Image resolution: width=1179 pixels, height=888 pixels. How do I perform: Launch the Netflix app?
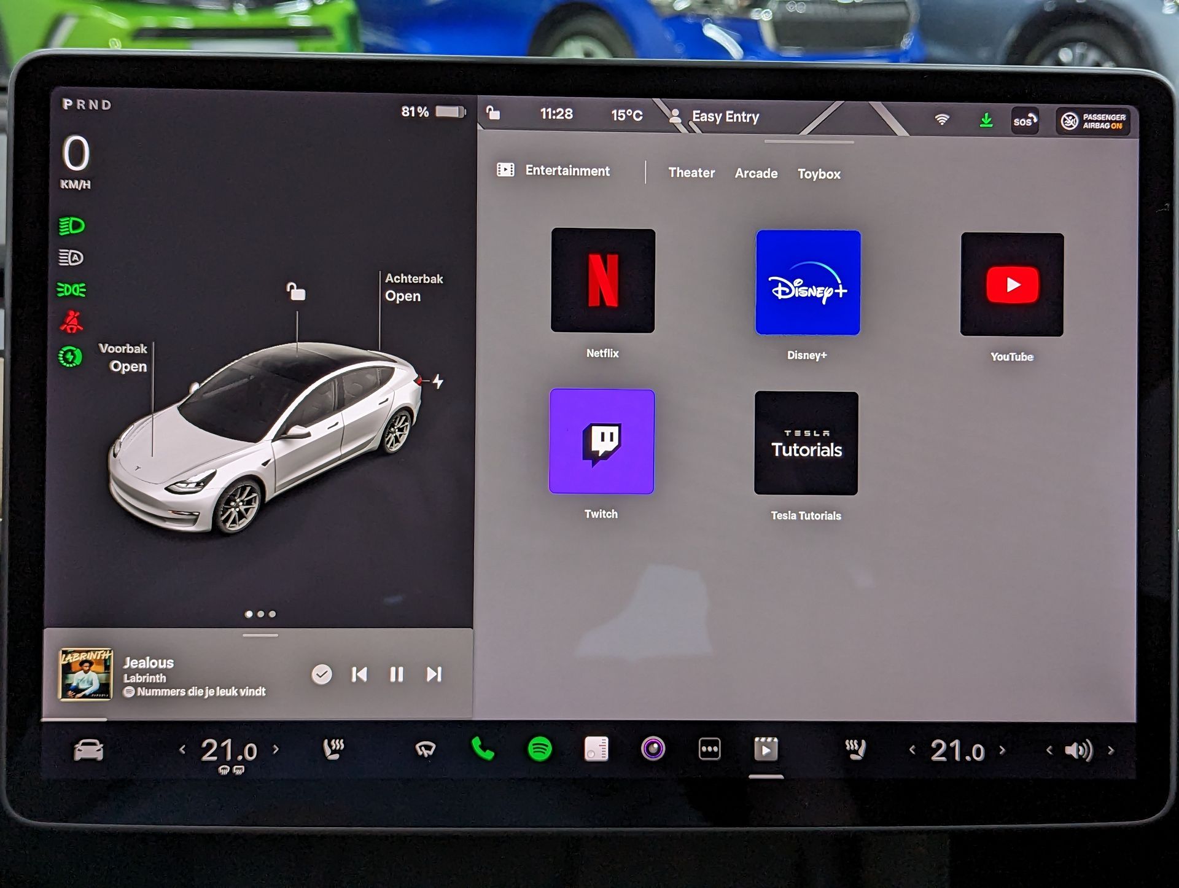tap(603, 280)
